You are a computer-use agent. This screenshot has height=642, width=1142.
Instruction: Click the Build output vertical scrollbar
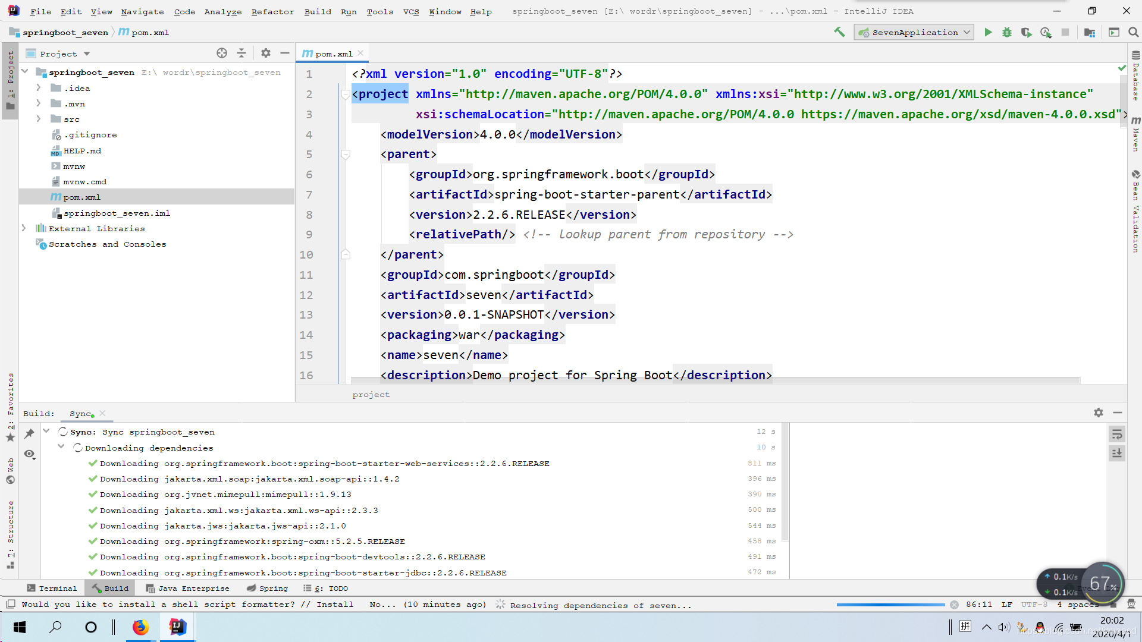(x=785, y=482)
